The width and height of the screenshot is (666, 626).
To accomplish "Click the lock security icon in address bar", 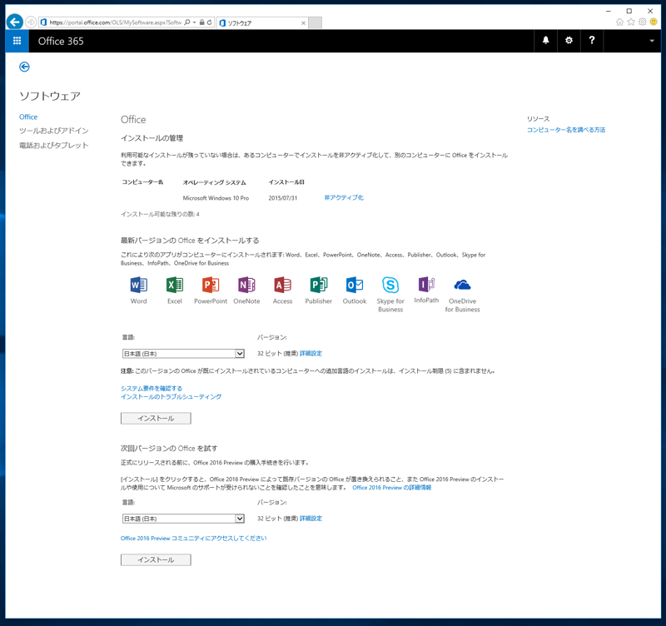I will pyautogui.click(x=202, y=22).
